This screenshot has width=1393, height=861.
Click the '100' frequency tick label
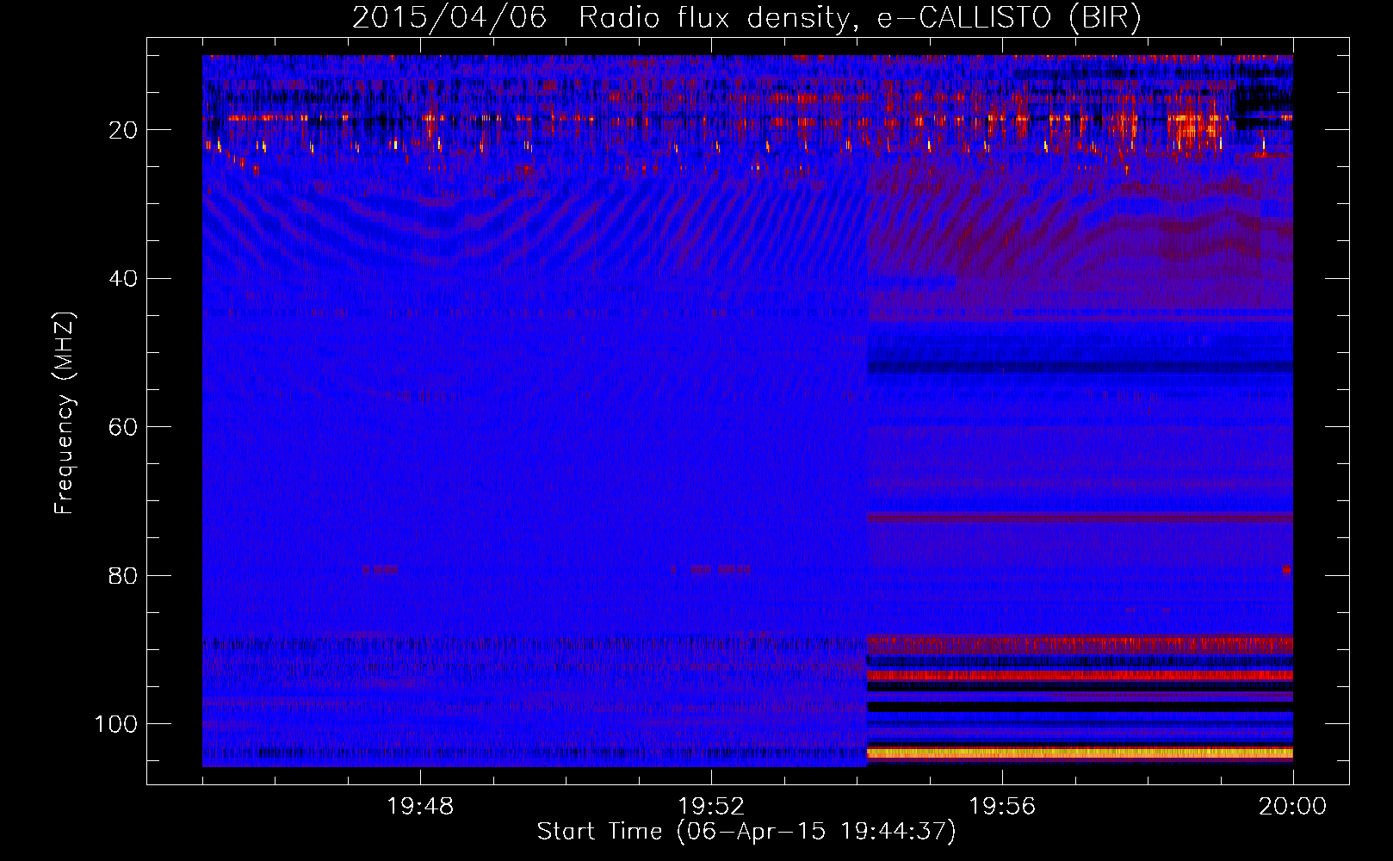click(x=117, y=724)
